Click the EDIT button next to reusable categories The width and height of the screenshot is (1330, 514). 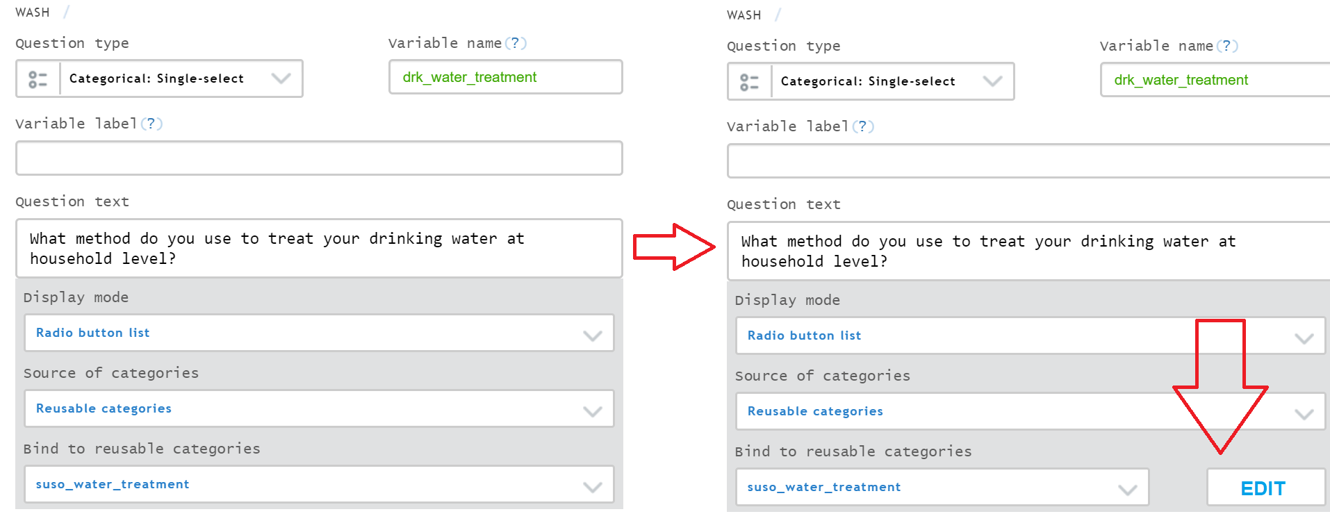[x=1265, y=487]
